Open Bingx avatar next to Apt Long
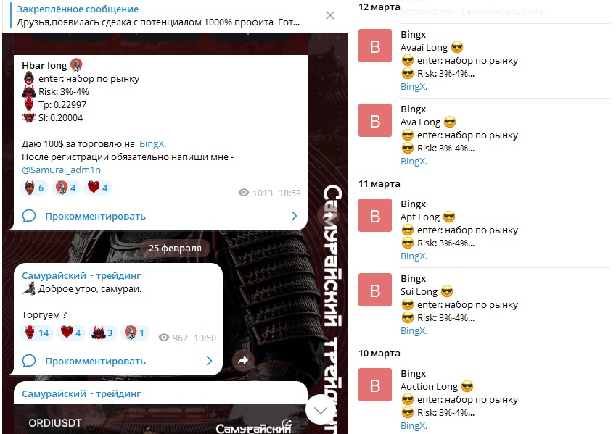The height and width of the screenshot is (434, 616). (x=375, y=215)
